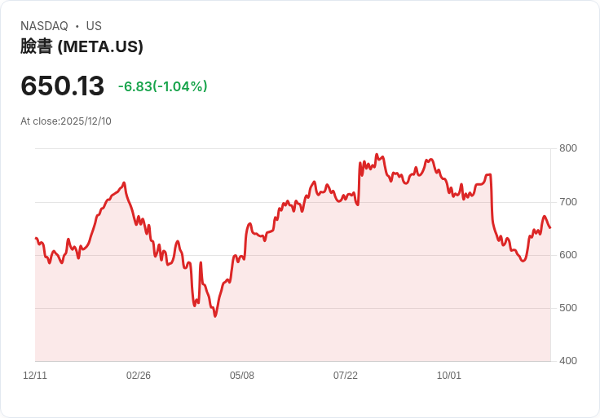Click the At close:2025/12/10 timestamp

66,121
